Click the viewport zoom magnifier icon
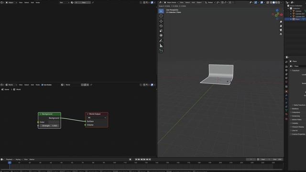 [x=281, y=22]
